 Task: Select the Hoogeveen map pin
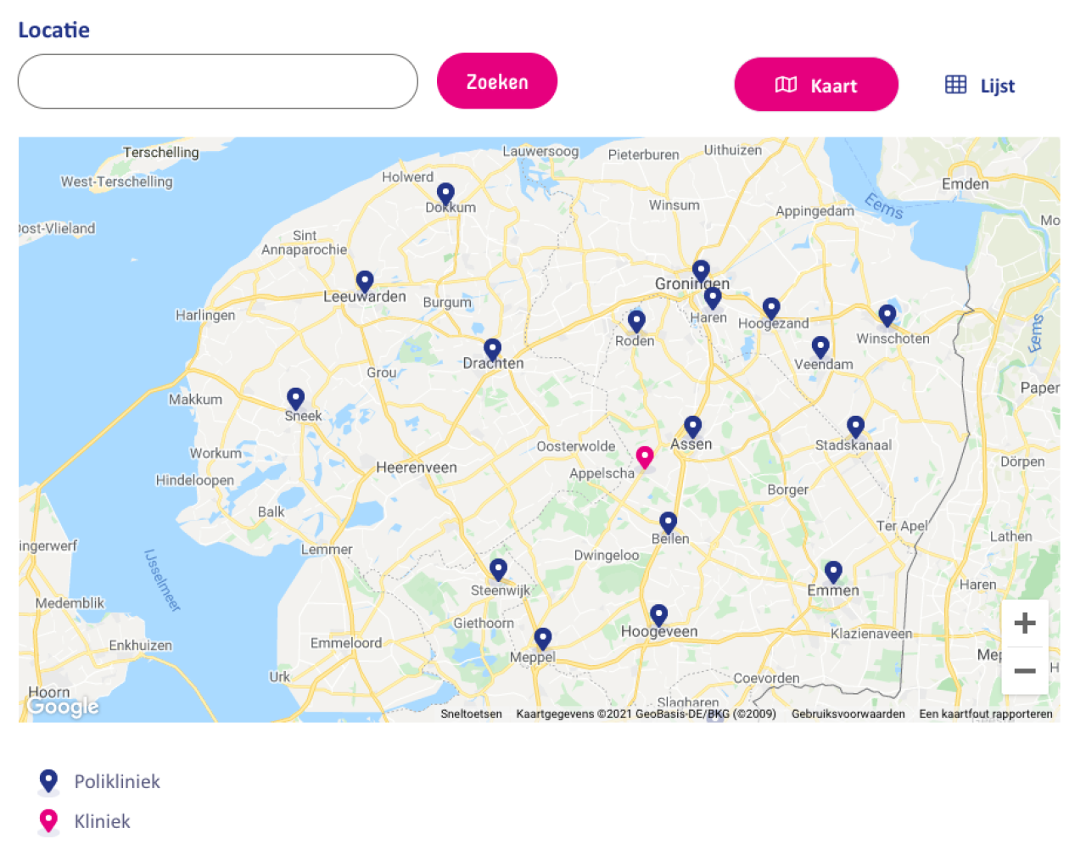658,614
